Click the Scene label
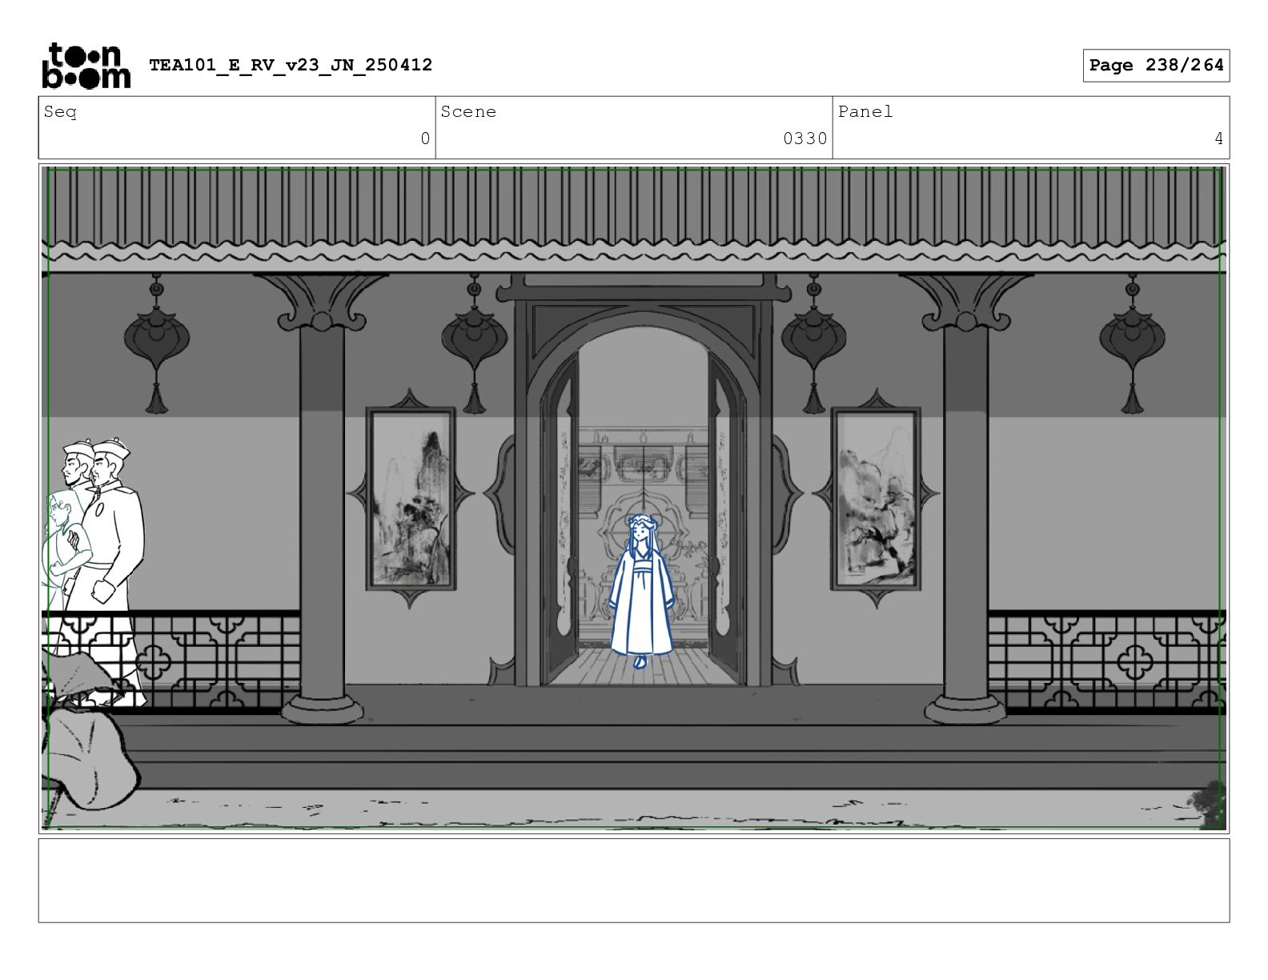This screenshot has height=980, width=1268. (x=468, y=112)
